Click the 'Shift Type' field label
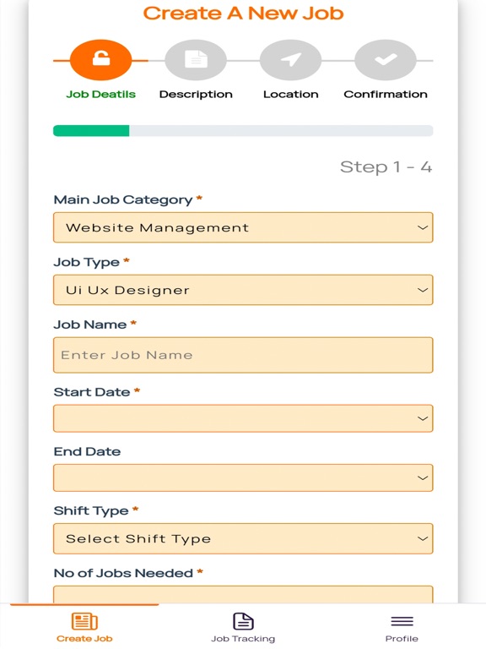This screenshot has width=486, height=649. (91, 511)
